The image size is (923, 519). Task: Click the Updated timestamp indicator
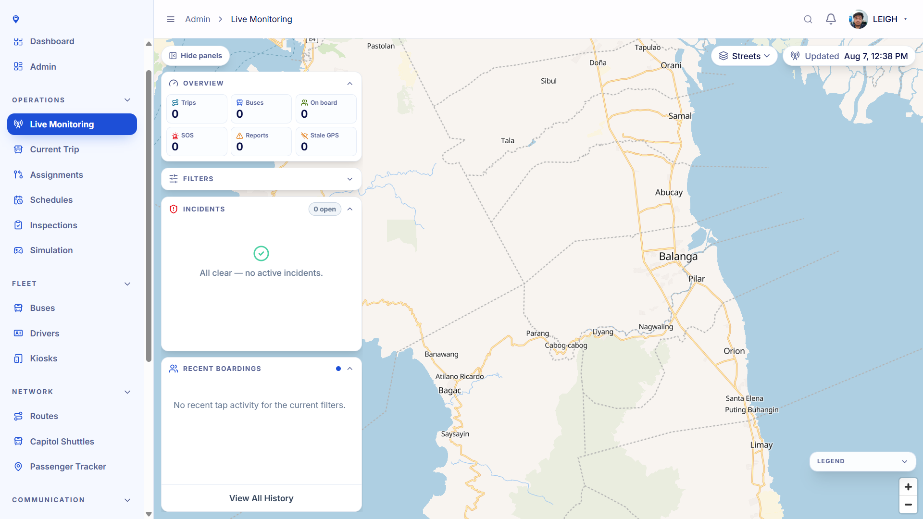(849, 56)
